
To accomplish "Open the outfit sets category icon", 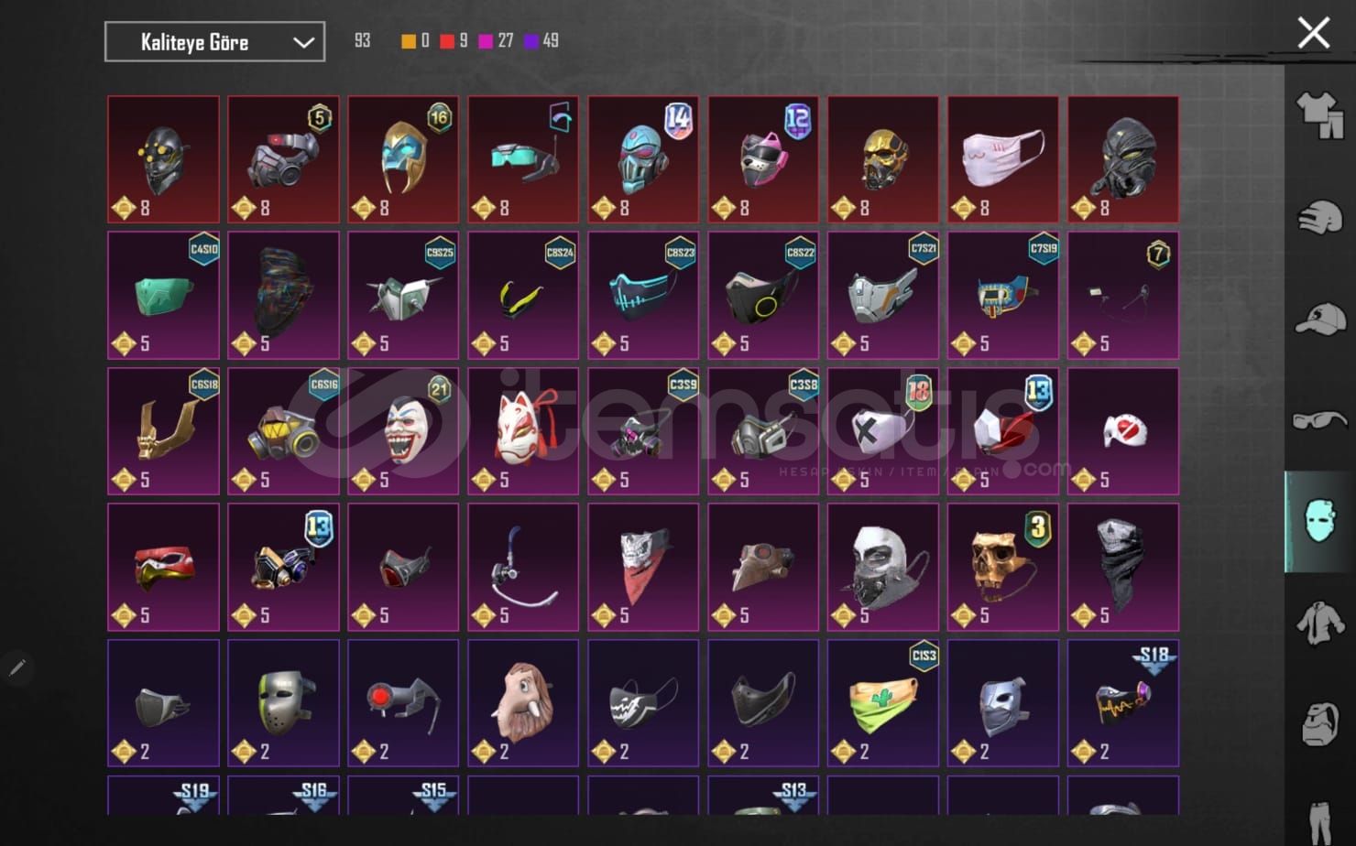I will click(x=1319, y=115).
